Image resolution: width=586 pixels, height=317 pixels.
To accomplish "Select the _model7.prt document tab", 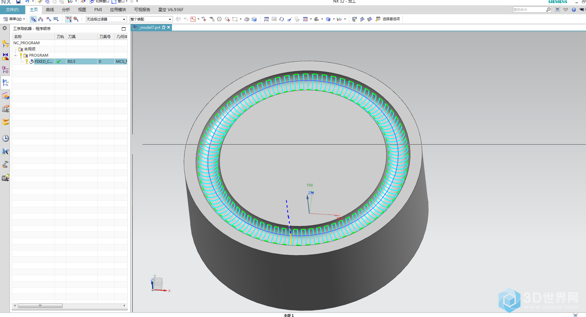I will (149, 28).
